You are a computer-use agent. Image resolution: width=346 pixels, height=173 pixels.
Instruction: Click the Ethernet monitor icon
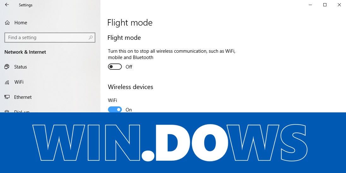pyautogui.click(x=7, y=97)
